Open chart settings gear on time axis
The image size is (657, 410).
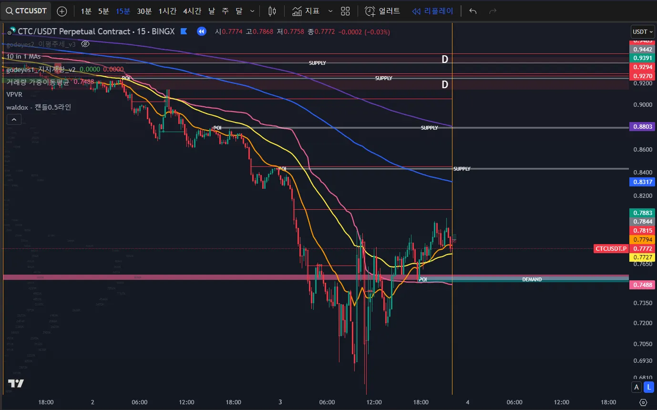tap(643, 402)
